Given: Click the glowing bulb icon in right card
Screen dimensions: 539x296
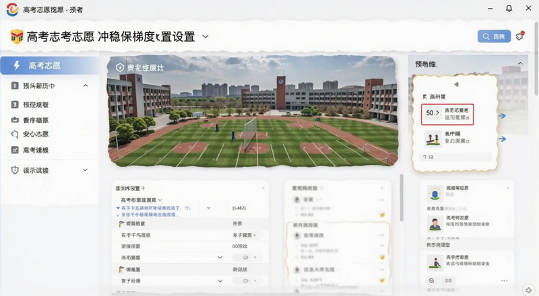Looking at the screenshot, I should point(435,193).
